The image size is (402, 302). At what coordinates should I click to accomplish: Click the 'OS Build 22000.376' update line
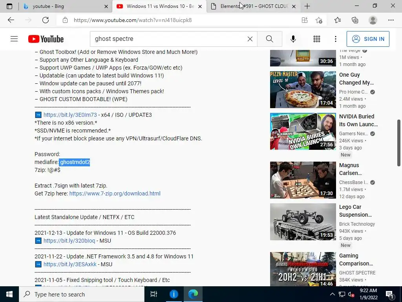point(105,233)
